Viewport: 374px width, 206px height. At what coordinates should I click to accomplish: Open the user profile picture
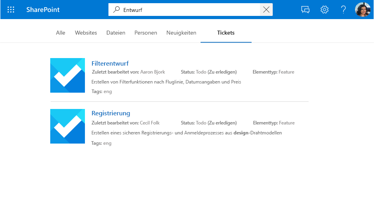[363, 10]
